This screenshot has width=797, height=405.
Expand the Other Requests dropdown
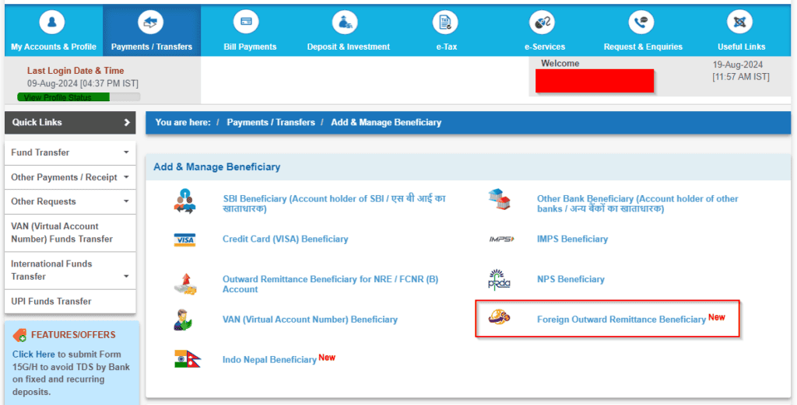pyautogui.click(x=70, y=201)
